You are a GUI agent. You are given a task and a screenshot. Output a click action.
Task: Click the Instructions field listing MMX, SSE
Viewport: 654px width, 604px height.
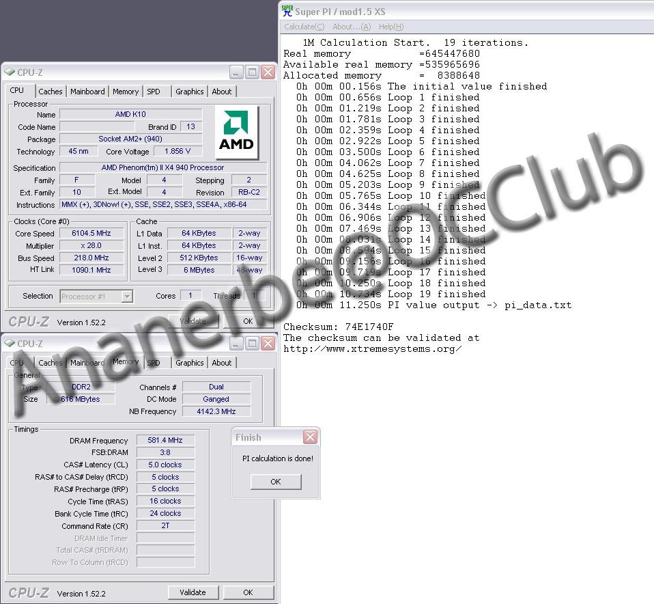tap(162, 204)
